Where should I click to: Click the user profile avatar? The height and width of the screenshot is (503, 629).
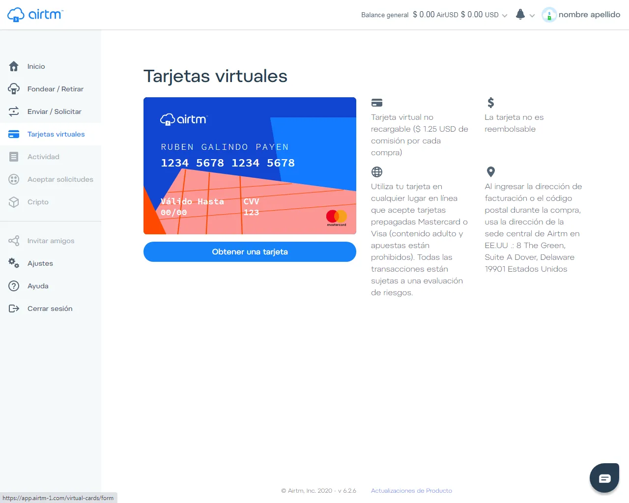(x=549, y=15)
